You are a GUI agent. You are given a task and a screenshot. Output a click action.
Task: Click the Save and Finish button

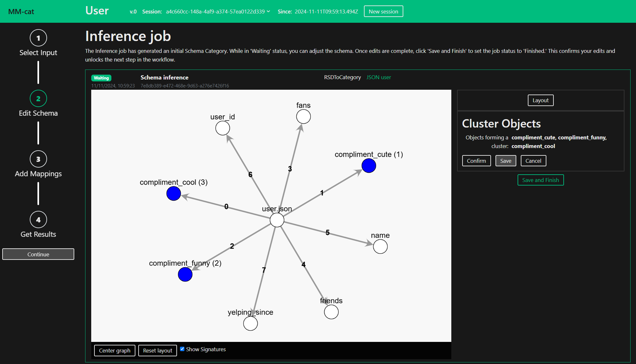coord(540,180)
